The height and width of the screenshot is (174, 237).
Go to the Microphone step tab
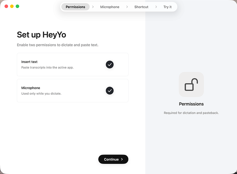110,7
